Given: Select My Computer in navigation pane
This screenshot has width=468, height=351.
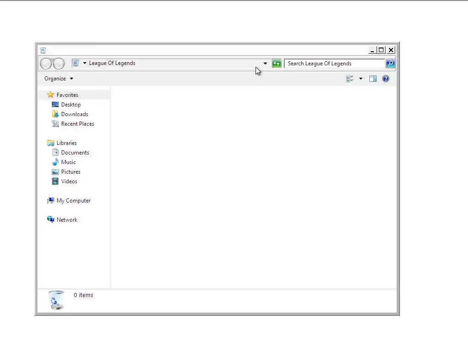Looking at the screenshot, I should (74, 201).
